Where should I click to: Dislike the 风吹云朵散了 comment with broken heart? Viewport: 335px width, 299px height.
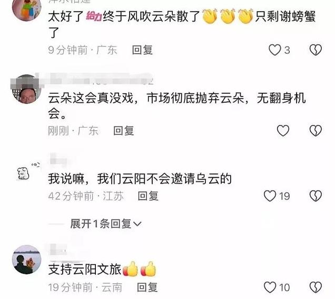316,50
